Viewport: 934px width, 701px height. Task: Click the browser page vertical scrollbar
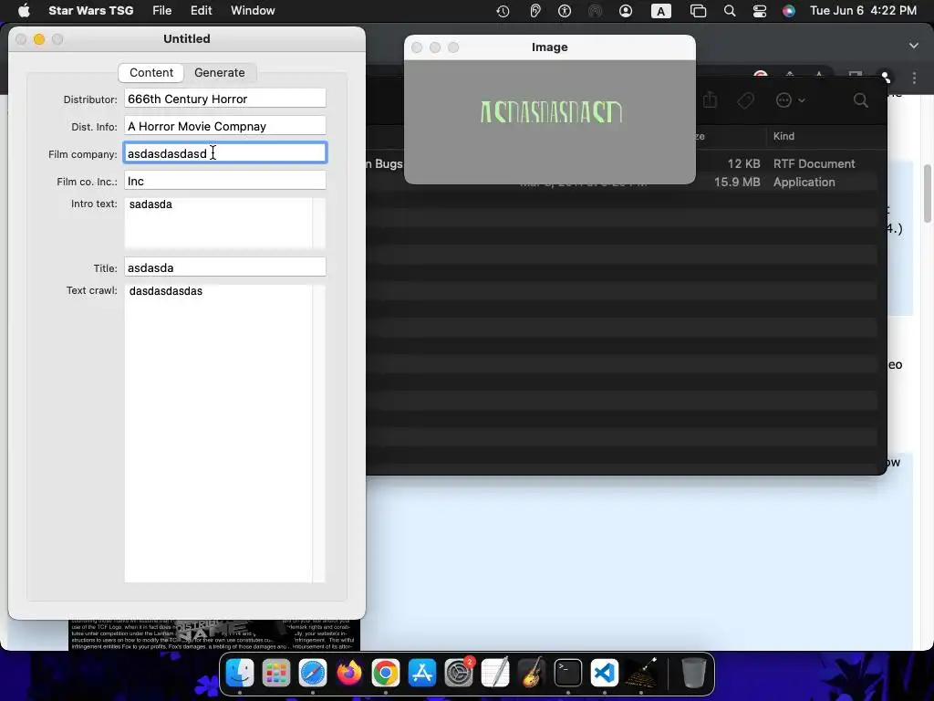point(928,194)
